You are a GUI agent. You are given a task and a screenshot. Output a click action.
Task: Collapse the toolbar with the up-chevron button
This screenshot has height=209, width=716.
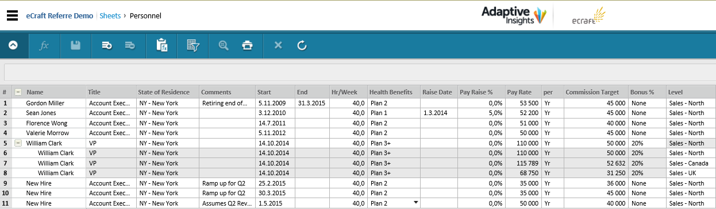coord(13,45)
